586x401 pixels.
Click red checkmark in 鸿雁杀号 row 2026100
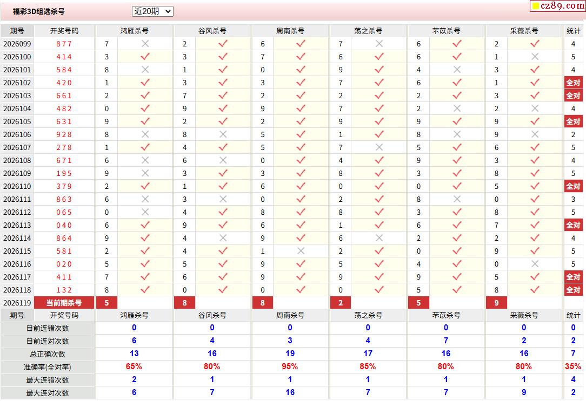pyautogui.click(x=145, y=57)
